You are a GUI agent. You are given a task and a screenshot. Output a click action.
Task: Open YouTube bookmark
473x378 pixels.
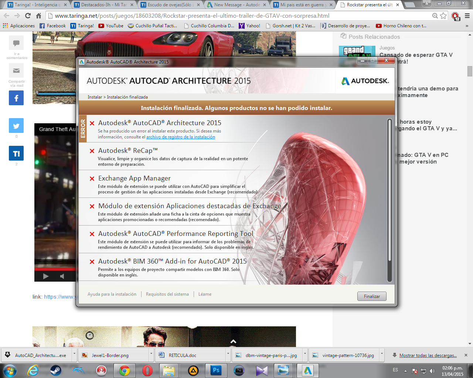(x=111, y=26)
